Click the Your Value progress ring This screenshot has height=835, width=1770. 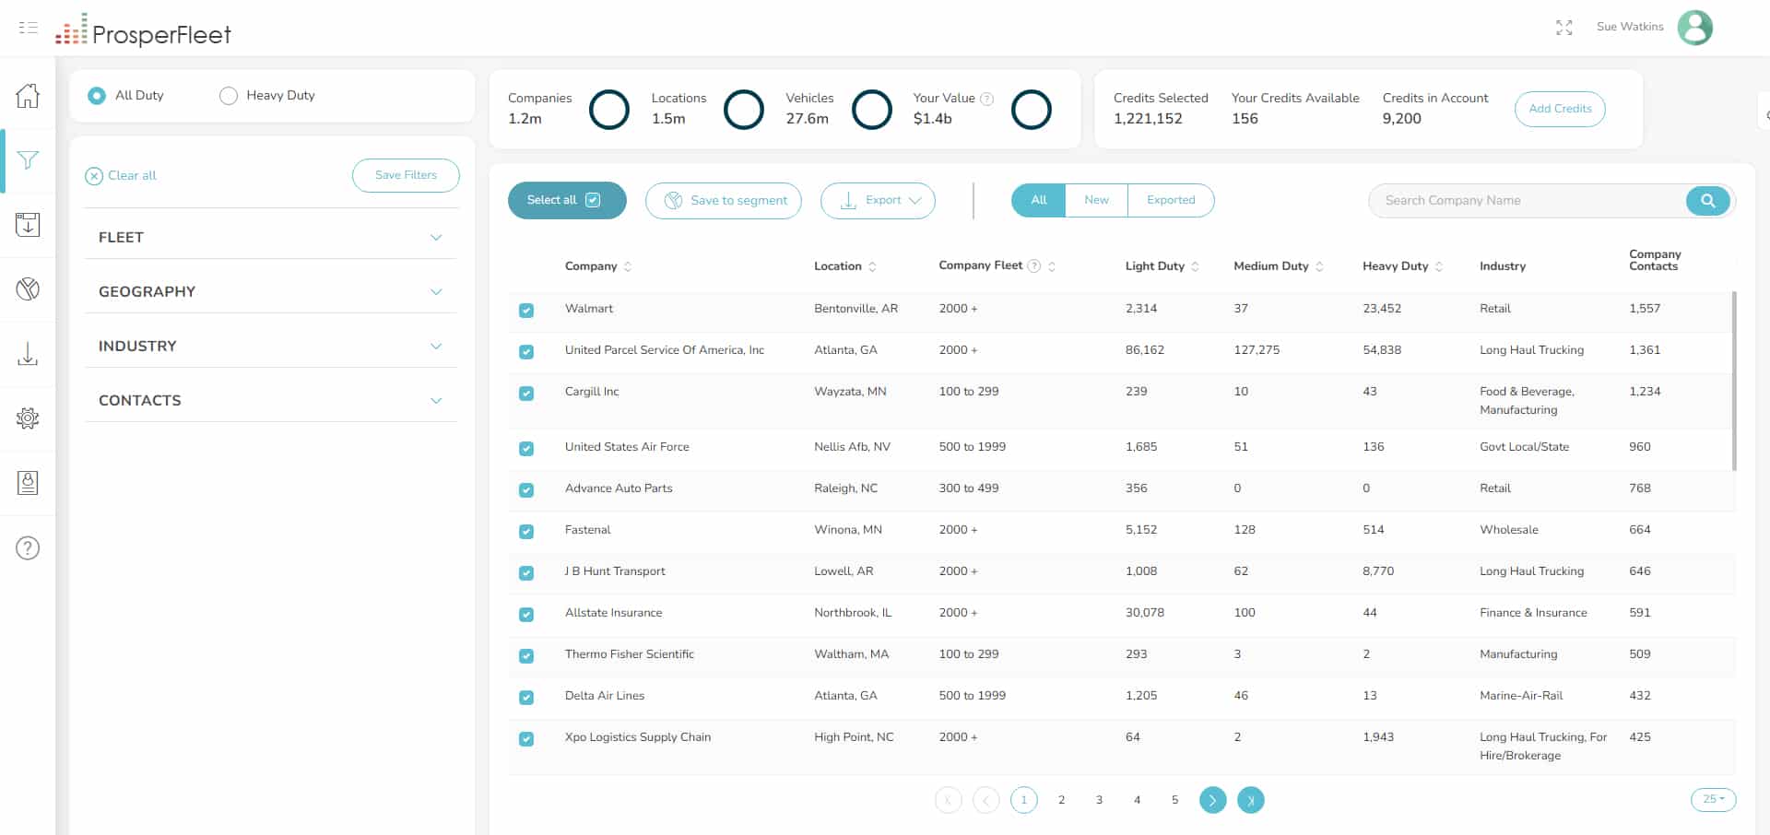[x=1032, y=110]
